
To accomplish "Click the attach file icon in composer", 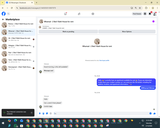I will 44,113.
